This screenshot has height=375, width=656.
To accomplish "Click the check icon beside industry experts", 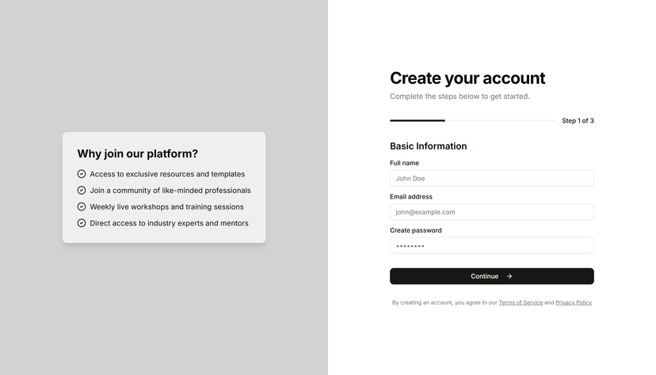I will [82, 223].
